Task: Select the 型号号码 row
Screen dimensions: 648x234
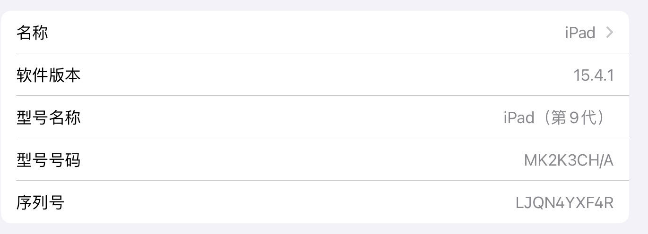Action: coord(321,160)
